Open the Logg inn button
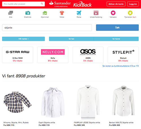Image resolution: width=141 pixels, height=129 pixels. pos(133,4)
